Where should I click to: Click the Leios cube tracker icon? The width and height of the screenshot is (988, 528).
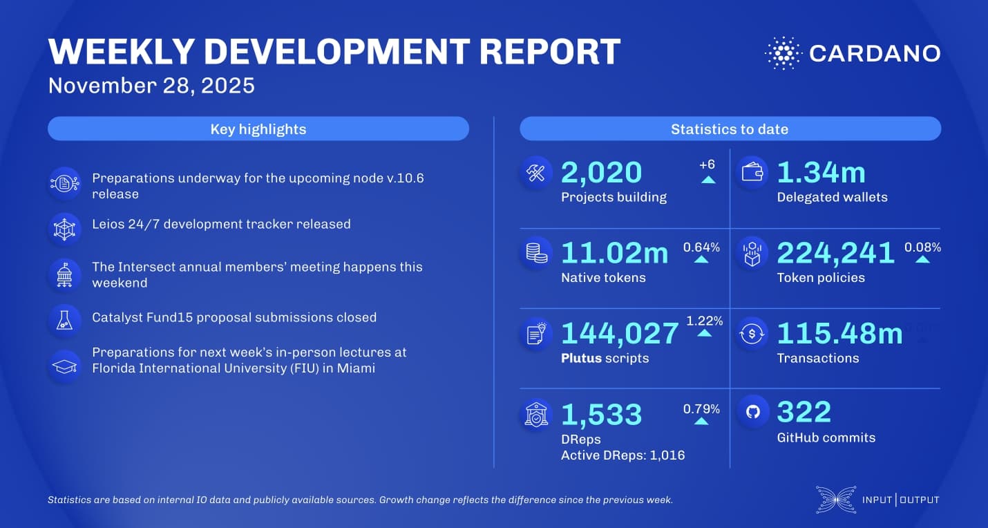pyautogui.click(x=64, y=229)
